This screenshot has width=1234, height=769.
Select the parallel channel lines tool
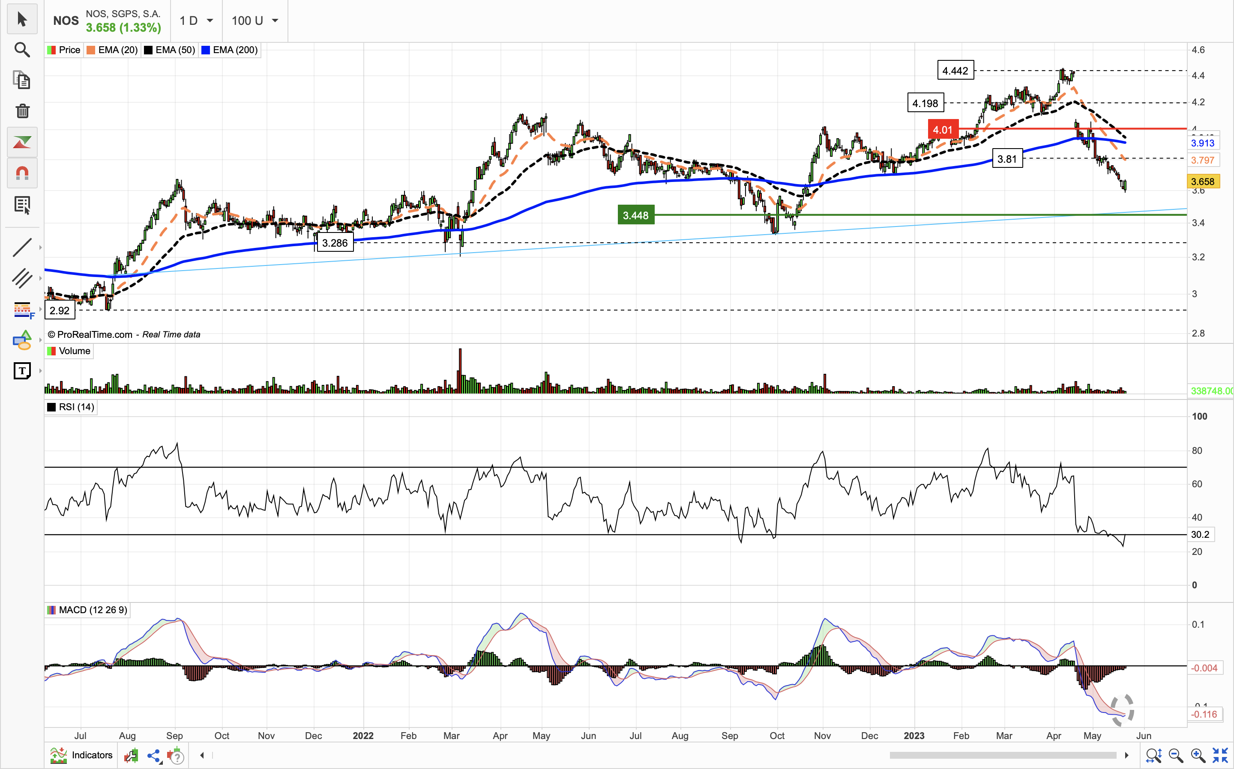22,278
